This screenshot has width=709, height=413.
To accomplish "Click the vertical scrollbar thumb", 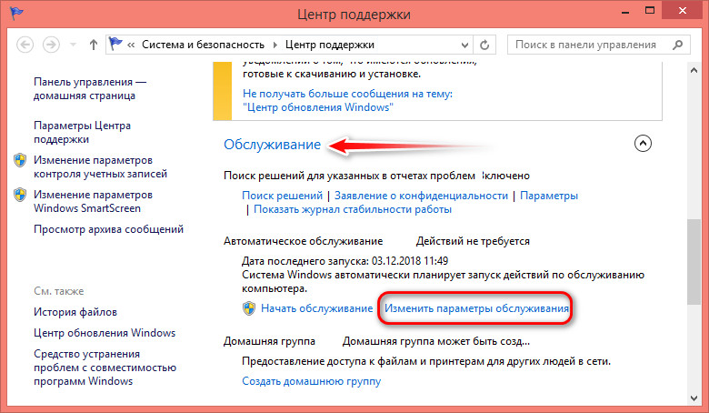I will tap(694, 262).
